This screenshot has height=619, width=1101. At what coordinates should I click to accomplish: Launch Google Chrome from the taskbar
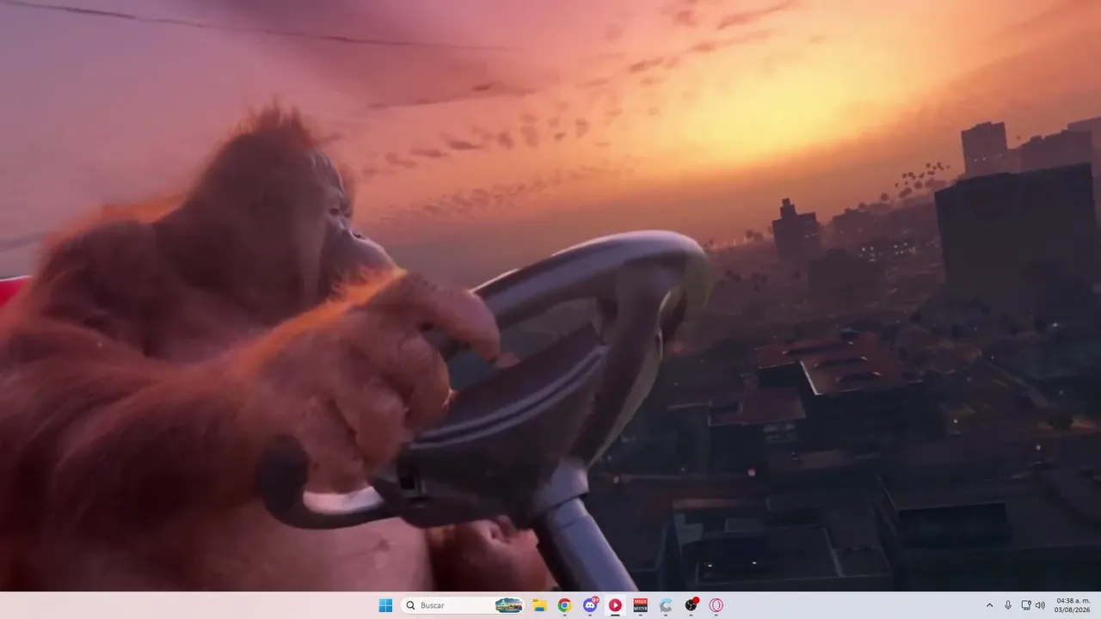coord(564,605)
